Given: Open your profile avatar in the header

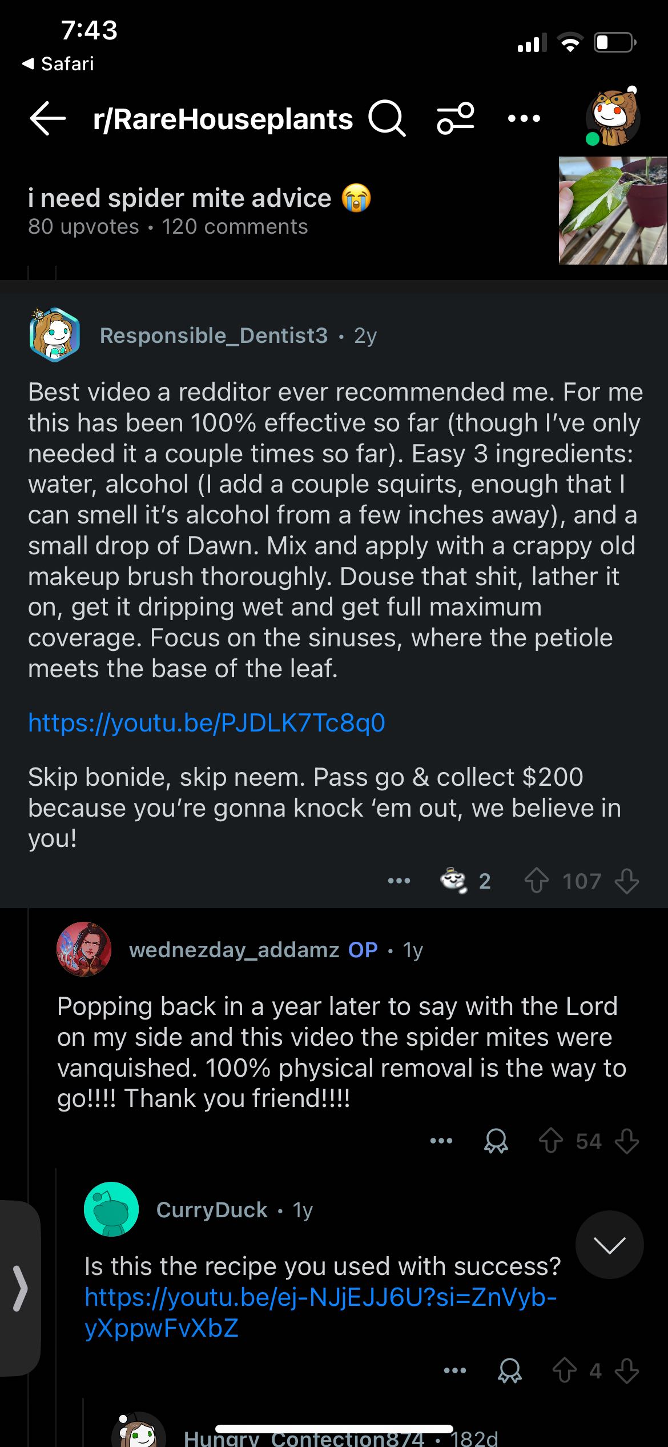Looking at the screenshot, I should pos(614,118).
